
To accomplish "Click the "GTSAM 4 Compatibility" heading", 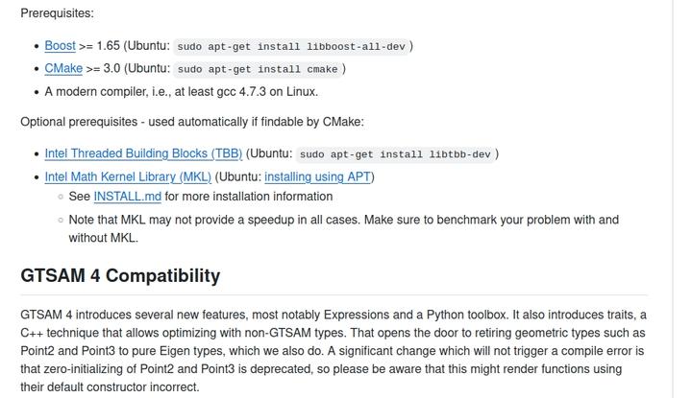I will (x=120, y=276).
